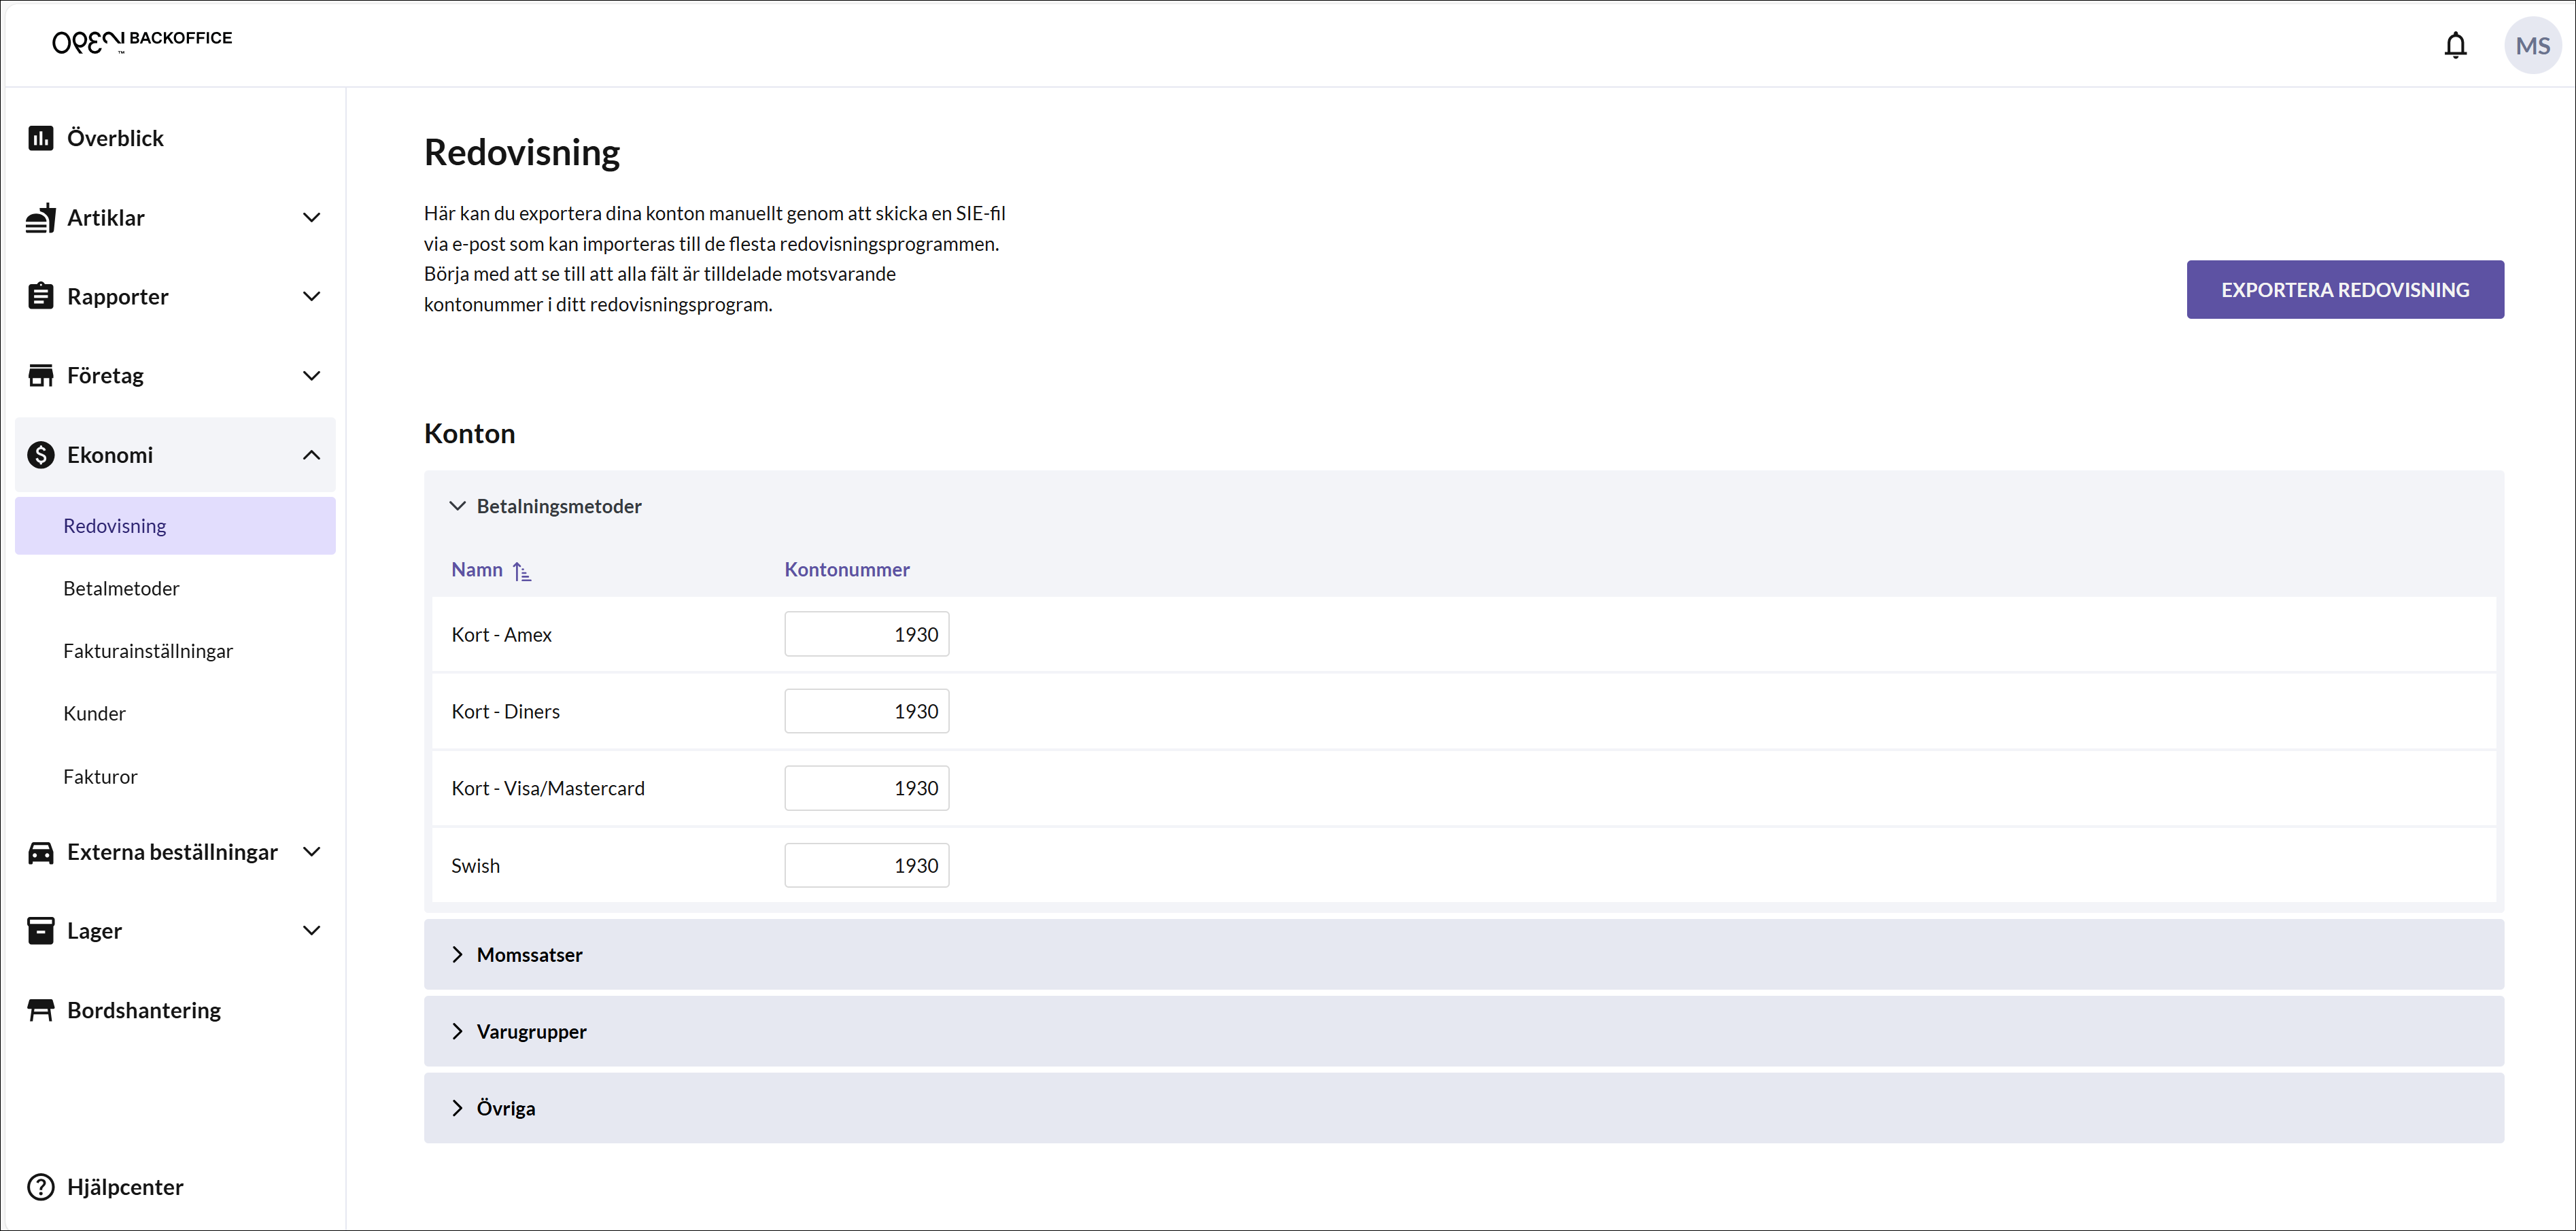The height and width of the screenshot is (1231, 2576).
Task: Click the Företag store icon
Action: click(x=41, y=375)
